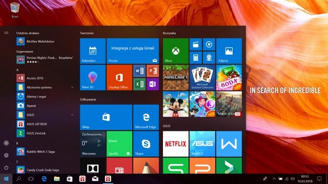The image size is (328, 184).
Task: Open the Bubble Witch 3 tile
Action: pos(202,104)
